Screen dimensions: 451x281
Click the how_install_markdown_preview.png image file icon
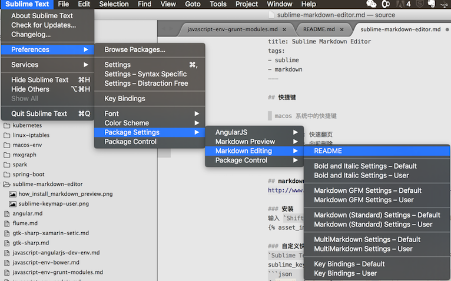[12, 193]
